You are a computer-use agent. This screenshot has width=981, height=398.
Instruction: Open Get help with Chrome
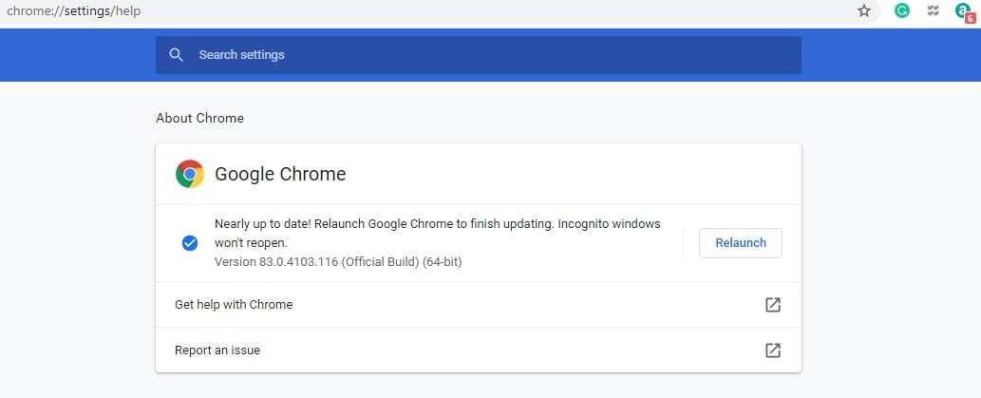(234, 305)
